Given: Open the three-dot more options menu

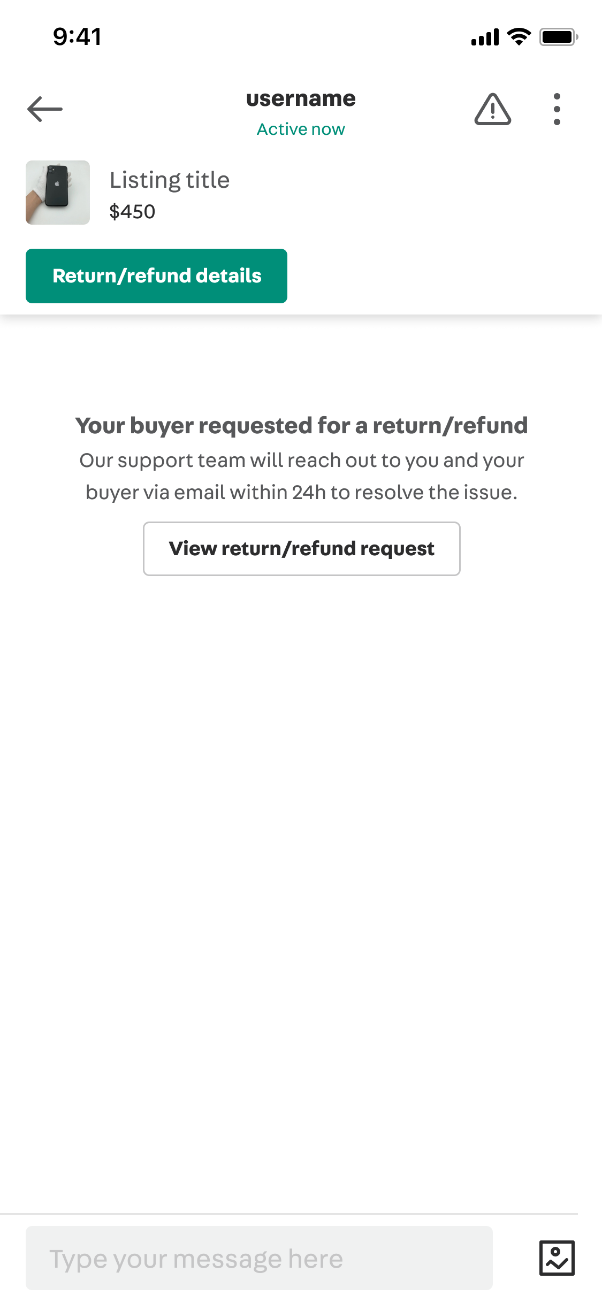Looking at the screenshot, I should tap(557, 109).
